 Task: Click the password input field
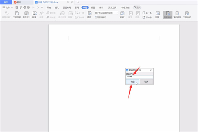[139, 77]
